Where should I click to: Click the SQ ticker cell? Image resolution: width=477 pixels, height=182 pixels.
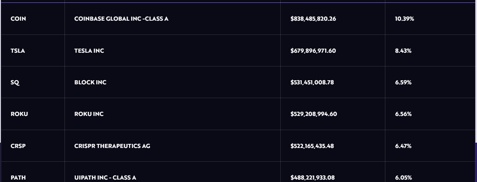coord(15,82)
